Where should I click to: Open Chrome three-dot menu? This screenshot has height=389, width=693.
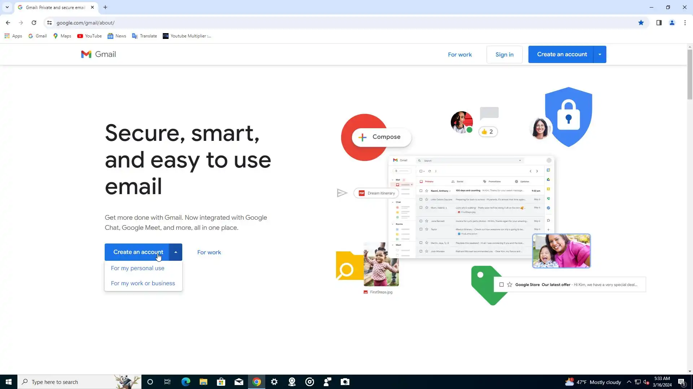coord(685,23)
